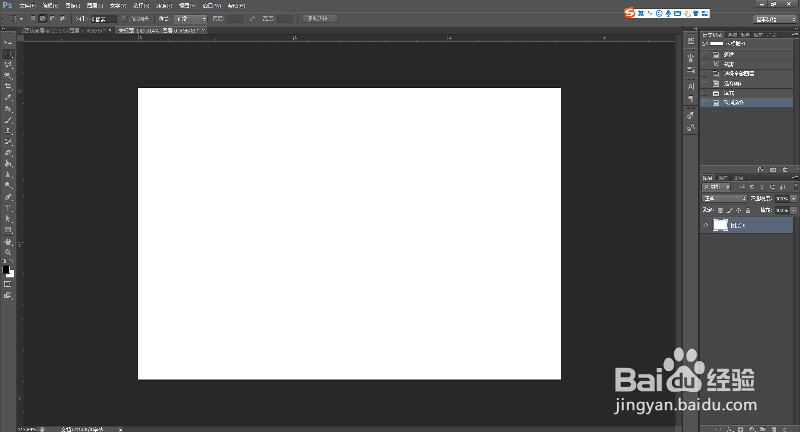This screenshot has width=800, height=432.
Task: Open the History panel flyout menu
Action: [x=795, y=35]
